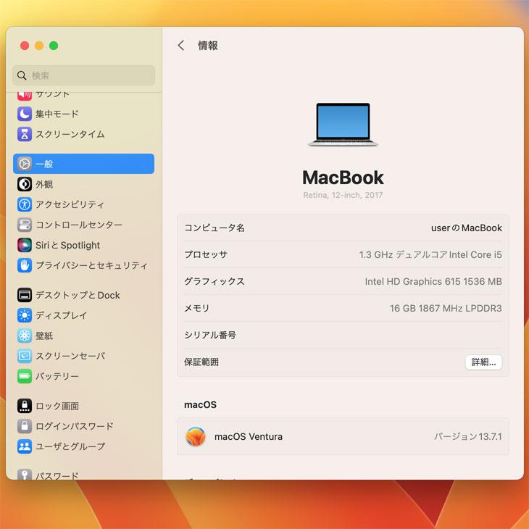Select プライバシーとセキュリティ label
This screenshot has height=529, width=529.
(92, 265)
